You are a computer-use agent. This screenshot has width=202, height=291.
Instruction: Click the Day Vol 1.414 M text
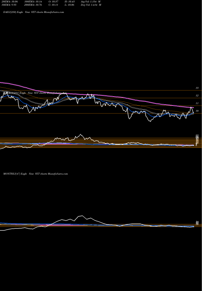pyautogui.click(x=91, y=5)
